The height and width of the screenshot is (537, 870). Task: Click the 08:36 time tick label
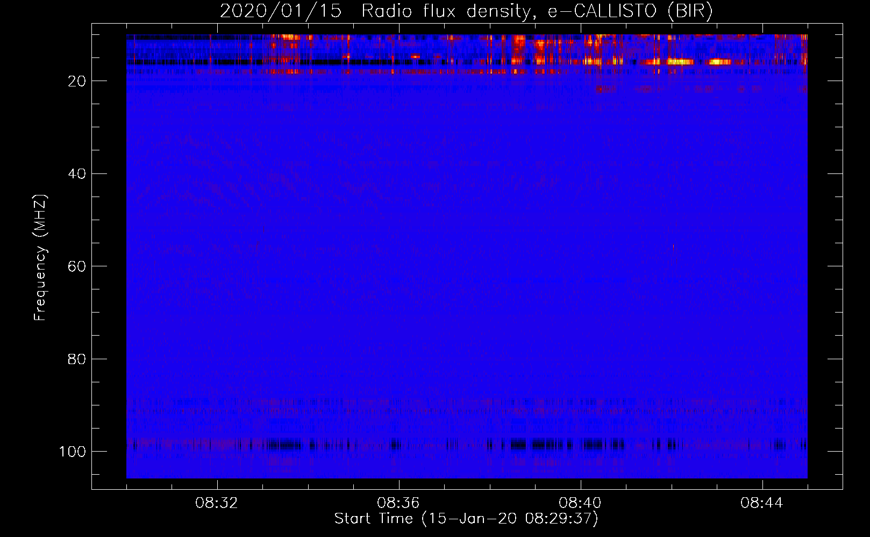pyautogui.click(x=398, y=503)
